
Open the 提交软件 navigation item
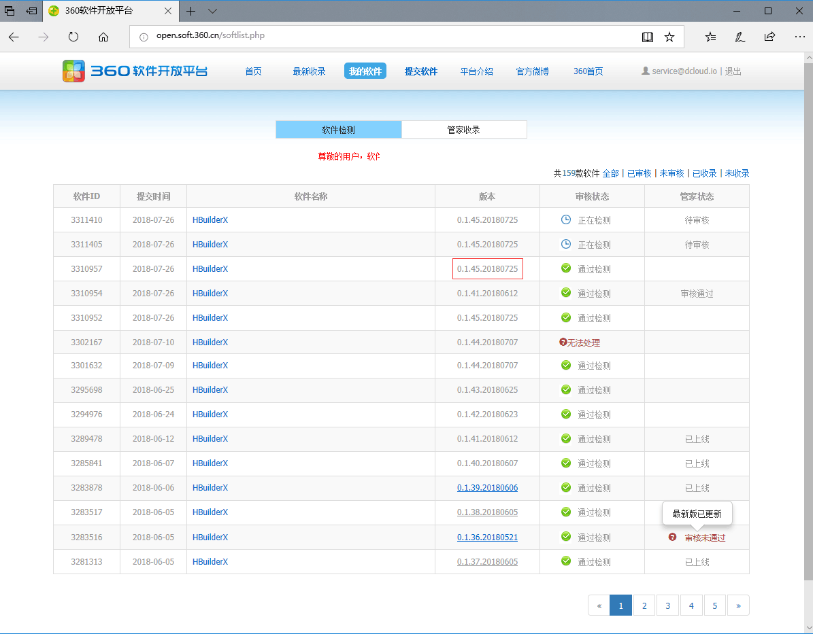coord(420,71)
